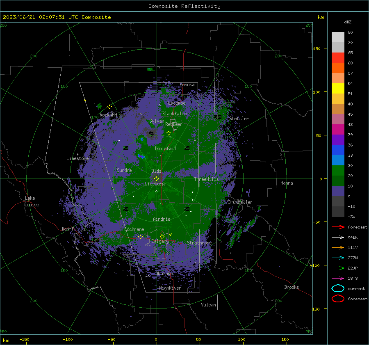Click the yellow diamond marker near RockyMH
This screenshot has height=345, width=369.
coord(109,107)
